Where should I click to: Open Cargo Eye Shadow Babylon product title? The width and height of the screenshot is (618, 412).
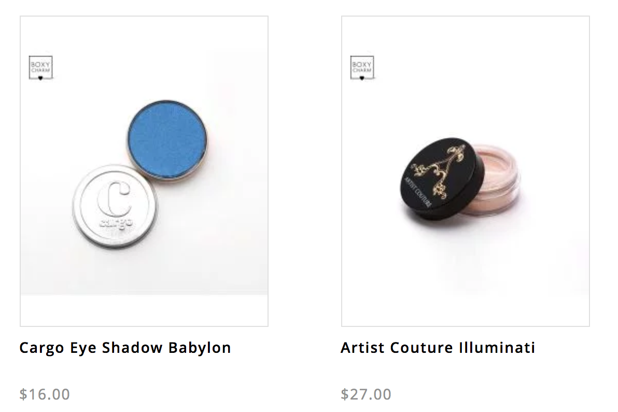click(125, 348)
